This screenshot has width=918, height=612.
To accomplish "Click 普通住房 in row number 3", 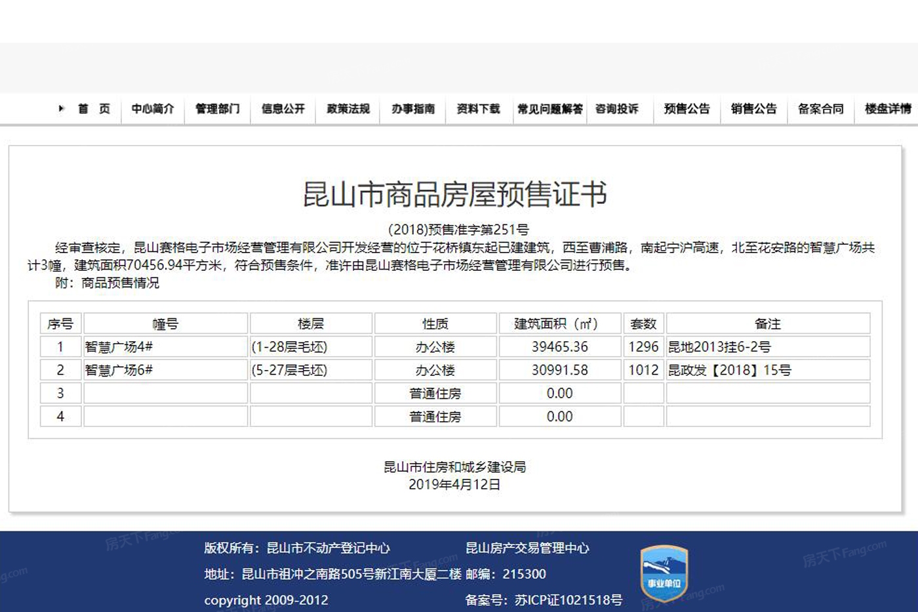I will [x=435, y=394].
